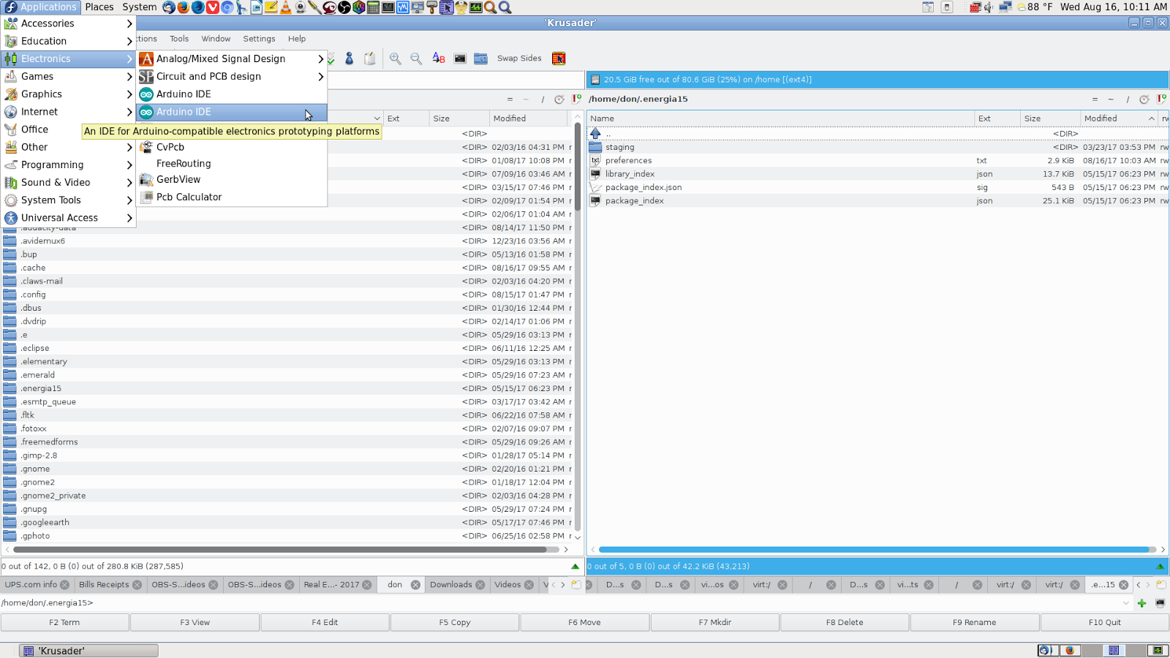Expand the Games menu category
The width and height of the screenshot is (1170, 658).
(68, 77)
